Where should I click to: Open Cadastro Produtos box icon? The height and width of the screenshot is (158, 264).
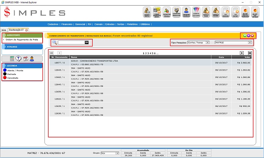(177, 12)
